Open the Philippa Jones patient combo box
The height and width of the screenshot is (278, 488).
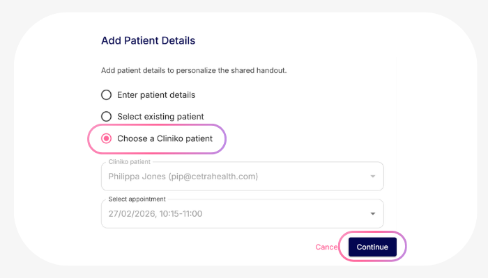237,177
